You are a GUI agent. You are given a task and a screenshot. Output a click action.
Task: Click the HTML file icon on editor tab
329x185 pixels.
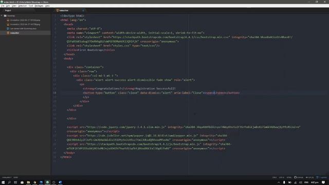[58, 10]
